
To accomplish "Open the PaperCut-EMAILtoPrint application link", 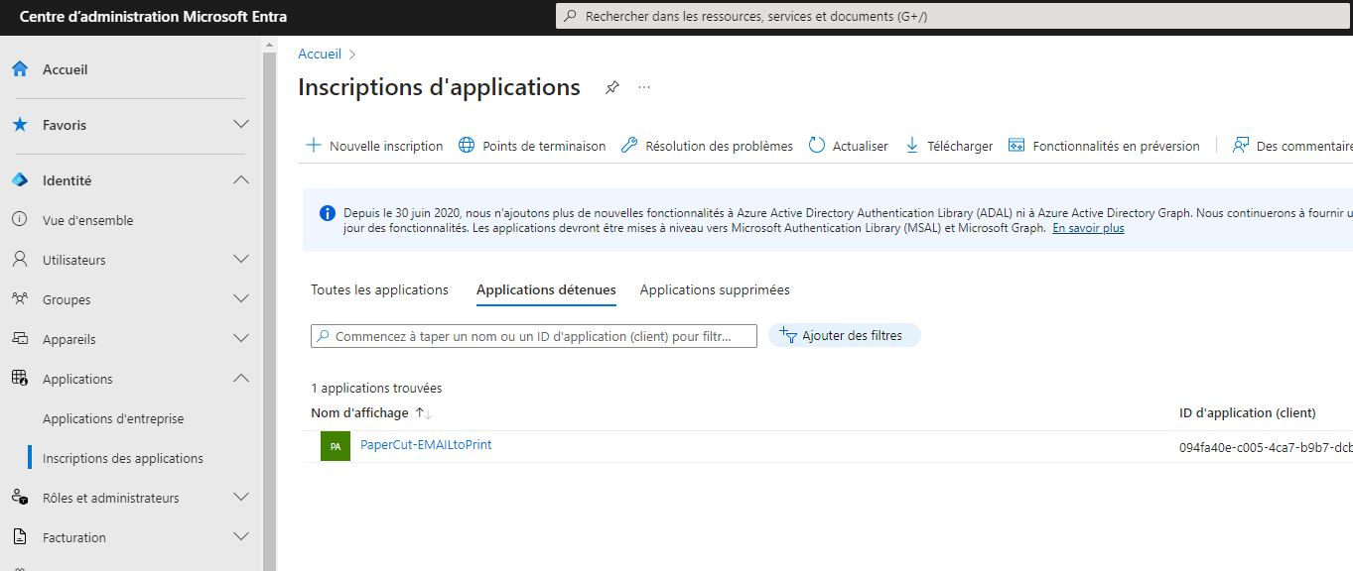I will [x=426, y=445].
